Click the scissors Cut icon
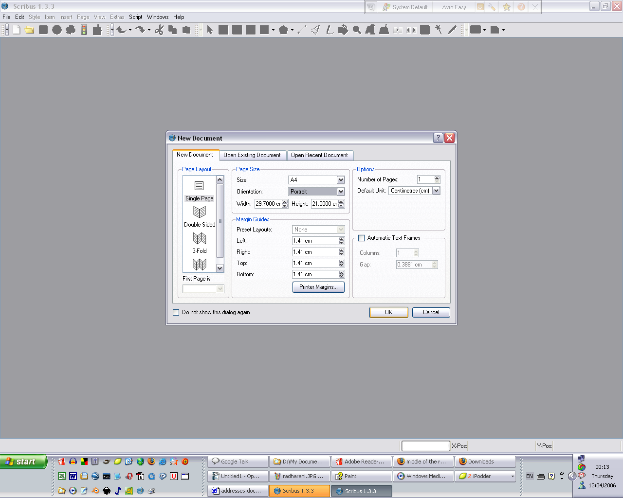Screen dimensions: 623x498 pyautogui.click(x=159, y=30)
